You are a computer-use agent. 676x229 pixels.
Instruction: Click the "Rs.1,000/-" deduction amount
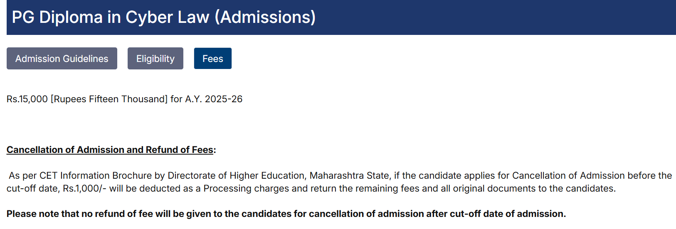click(84, 188)
